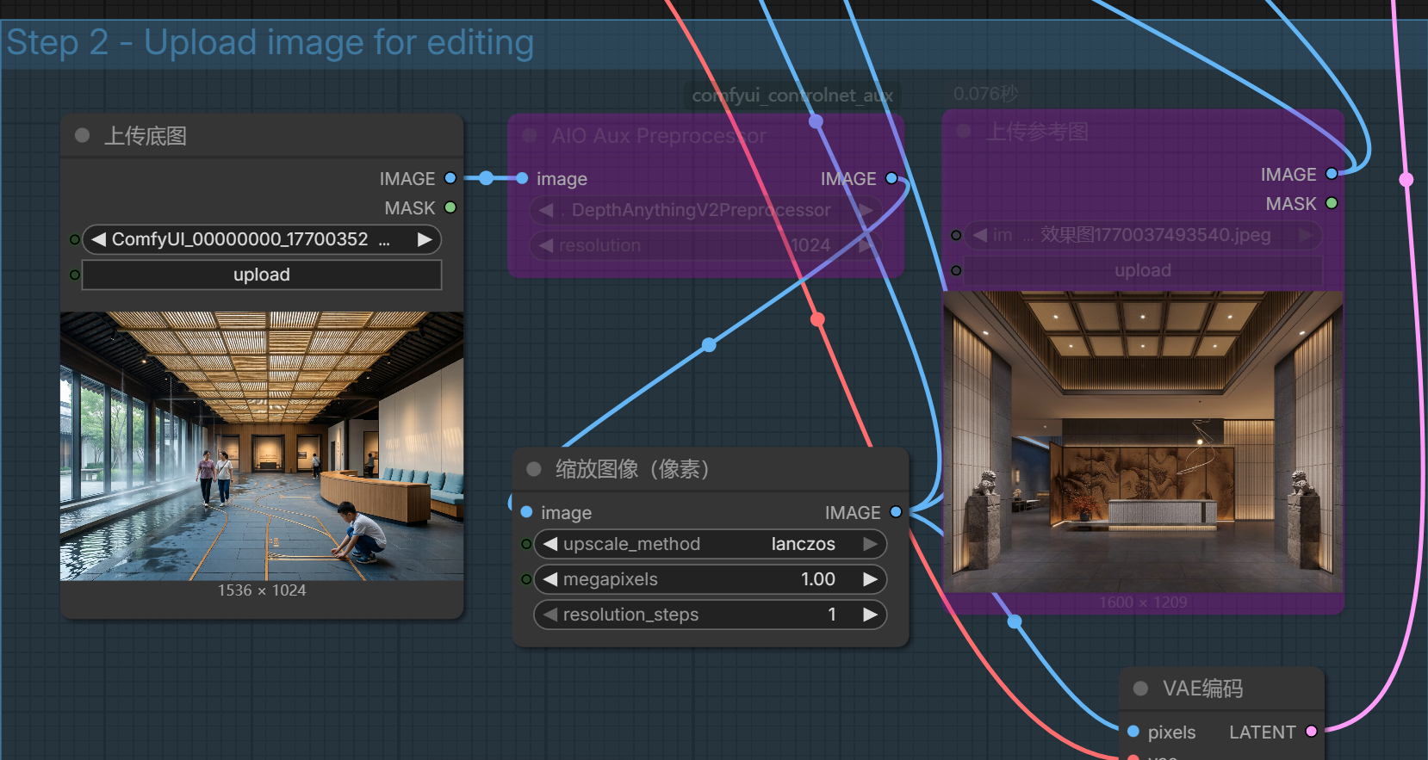1428x760 pixels.
Task: Click the 0.076秒 execution time label
Action: pyautogui.click(x=985, y=93)
